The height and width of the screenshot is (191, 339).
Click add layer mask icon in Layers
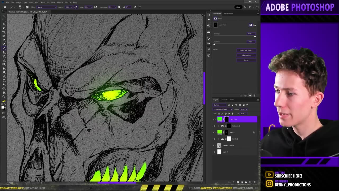[238, 182]
